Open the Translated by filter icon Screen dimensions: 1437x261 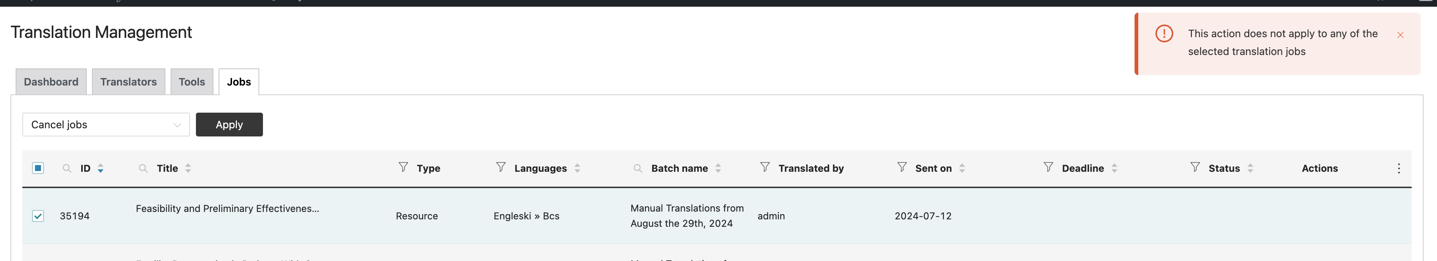[765, 167]
